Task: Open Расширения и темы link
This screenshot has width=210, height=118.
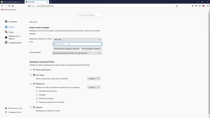Action: (14, 108)
